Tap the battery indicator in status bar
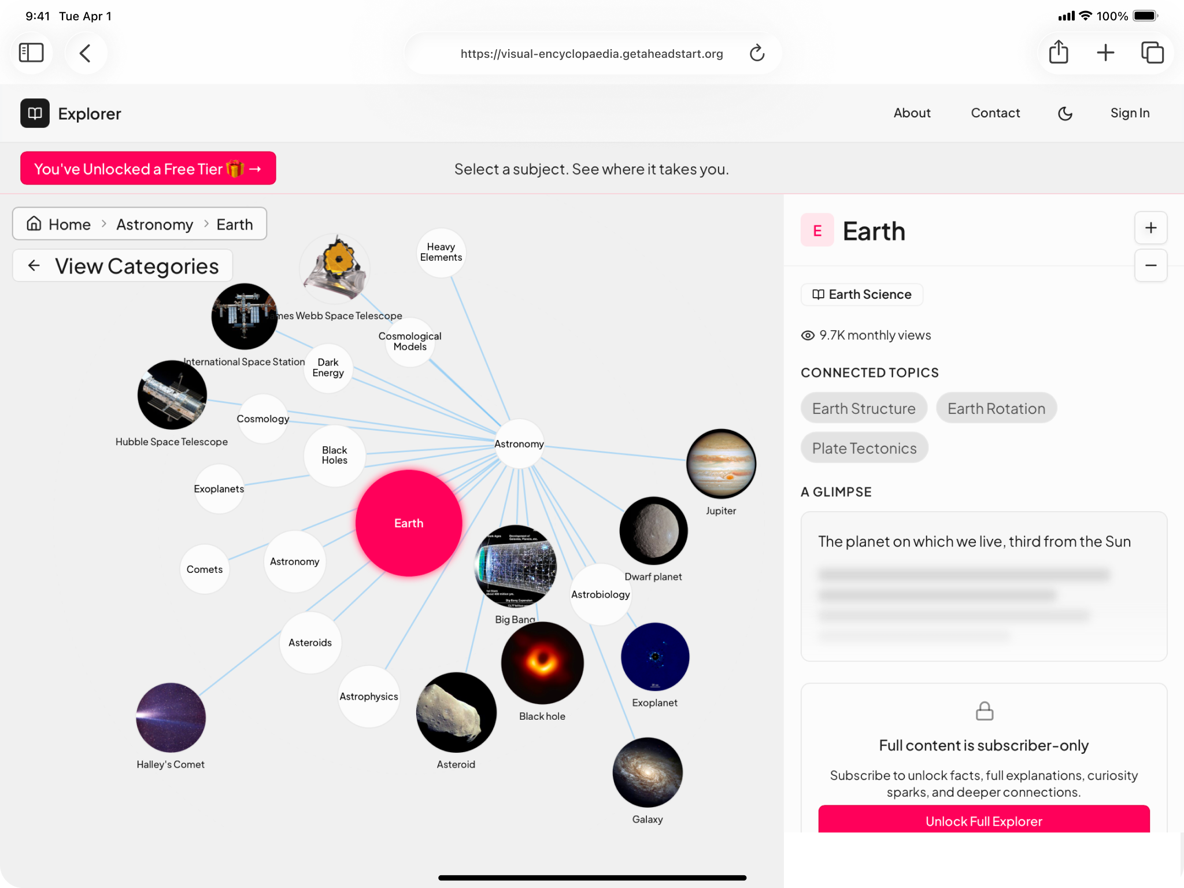Viewport: 1184px width, 888px height. [1146, 16]
